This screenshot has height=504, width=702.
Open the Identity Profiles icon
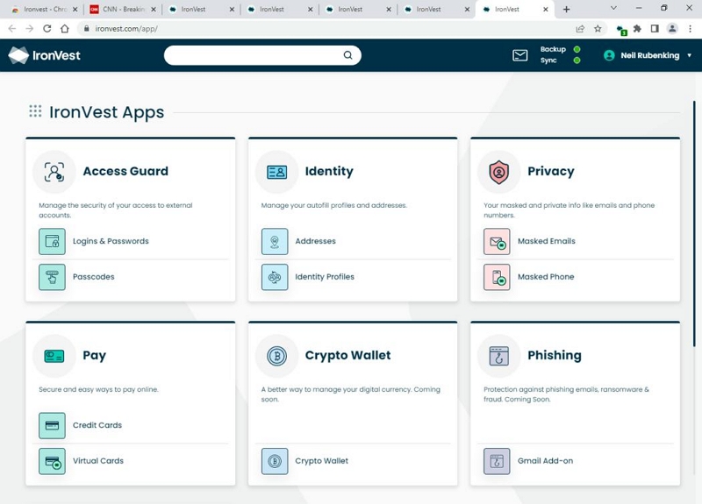point(275,277)
